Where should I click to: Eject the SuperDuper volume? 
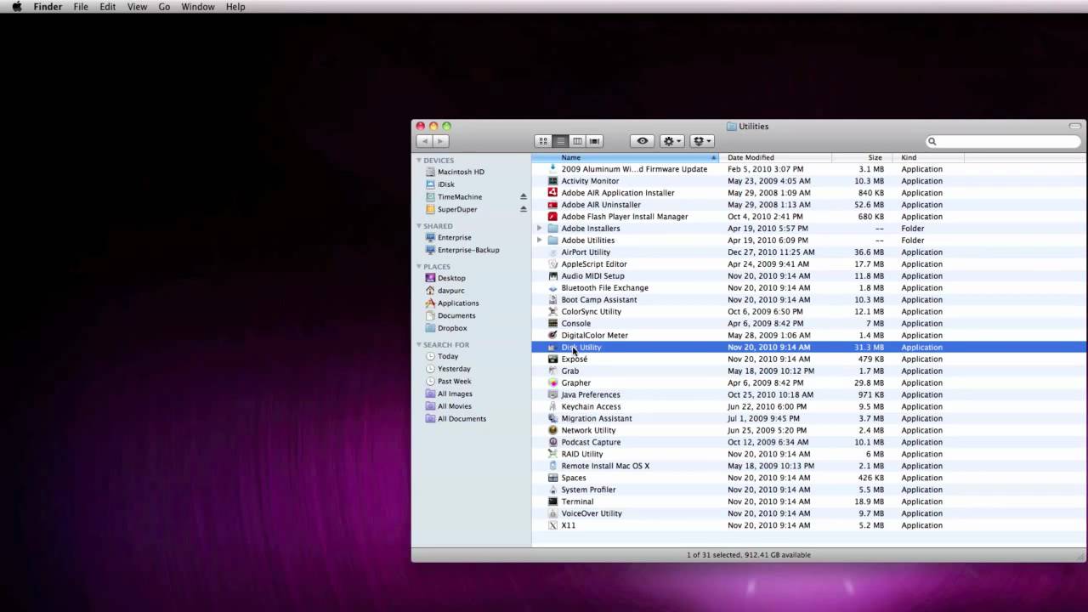(524, 209)
